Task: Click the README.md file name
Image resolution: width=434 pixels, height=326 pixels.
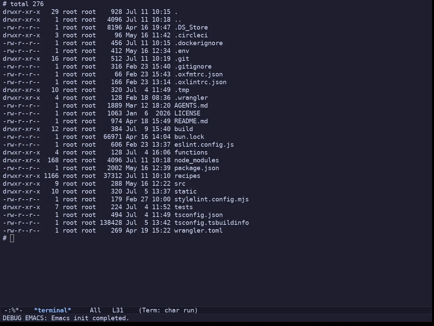Action: 191,121
